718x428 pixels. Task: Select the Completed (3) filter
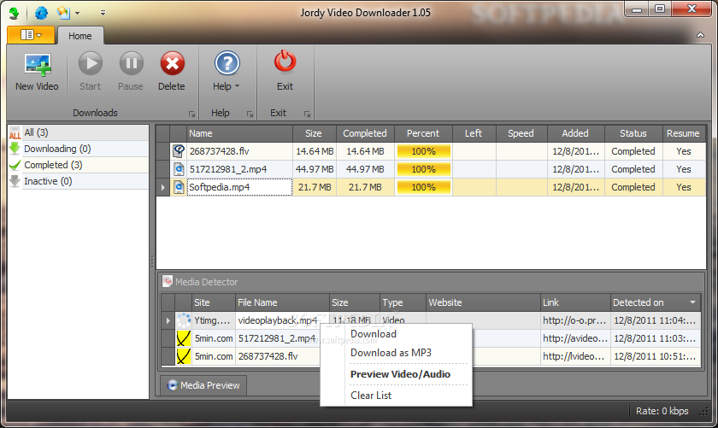pos(79,165)
